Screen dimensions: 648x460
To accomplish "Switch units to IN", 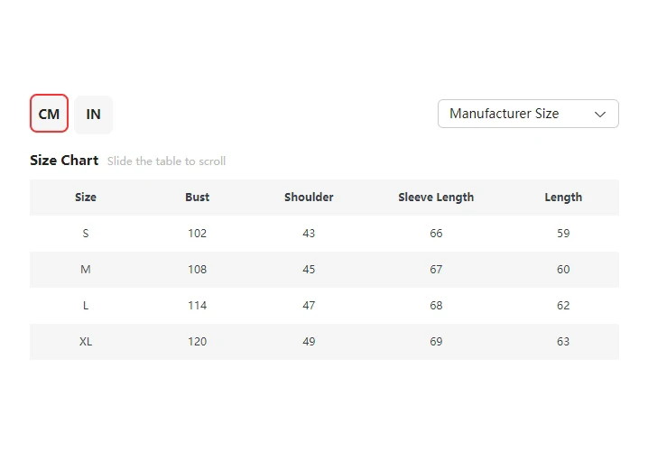I will (x=93, y=114).
